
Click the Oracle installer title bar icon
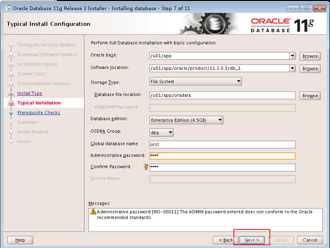(x=8, y=8)
